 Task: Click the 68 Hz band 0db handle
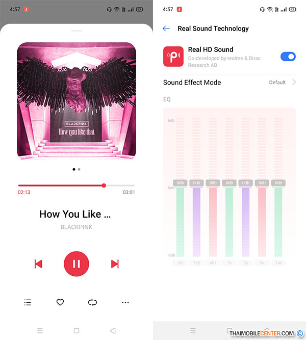point(180,183)
